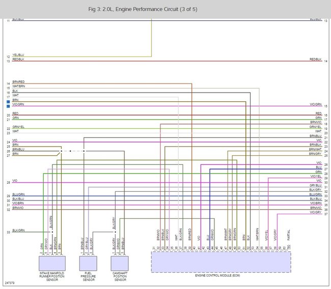This screenshot has height=289, width=331.
Task: Click the right RED/BLK label at connector 14
Action: coord(316,60)
